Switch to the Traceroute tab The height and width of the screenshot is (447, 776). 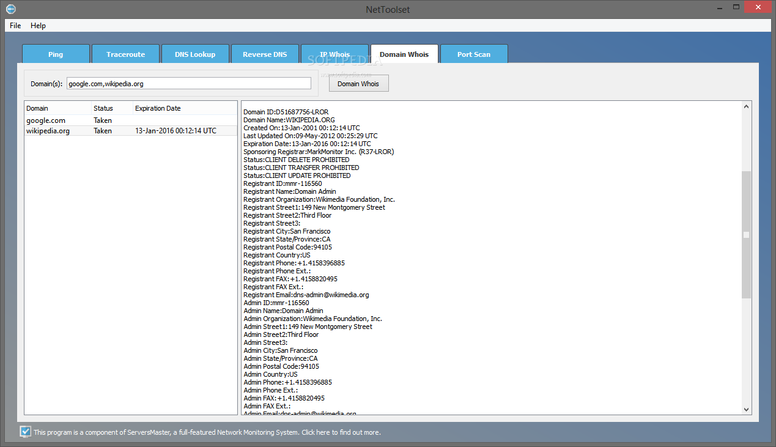coord(125,54)
